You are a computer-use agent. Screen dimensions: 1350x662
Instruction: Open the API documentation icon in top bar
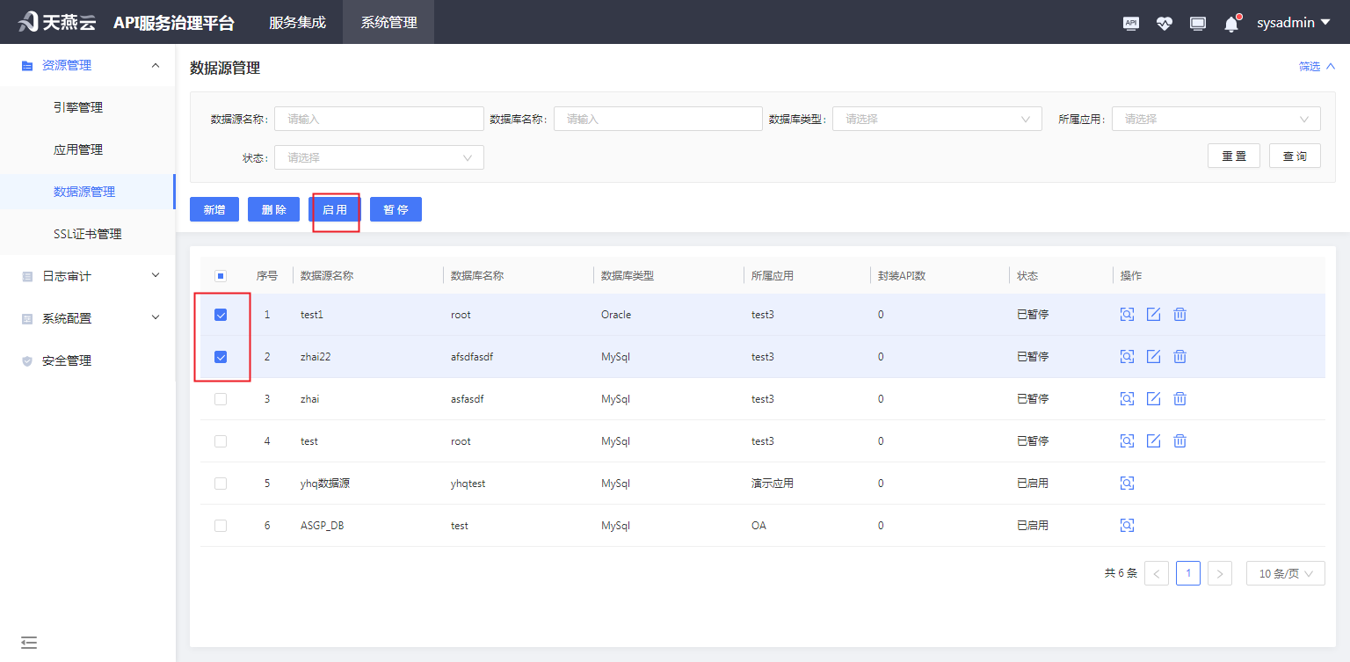(1130, 23)
